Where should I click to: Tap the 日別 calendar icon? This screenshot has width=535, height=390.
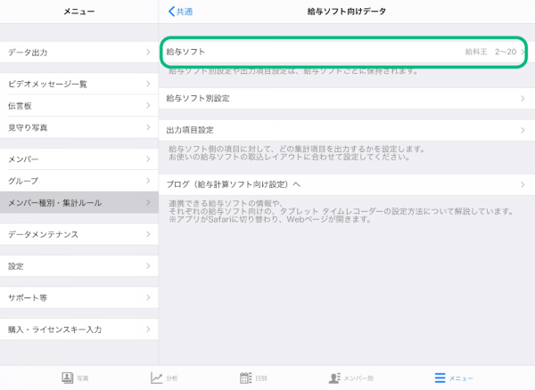245,378
